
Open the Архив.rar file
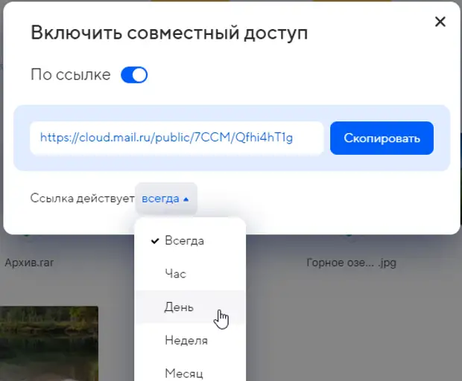coord(29,263)
